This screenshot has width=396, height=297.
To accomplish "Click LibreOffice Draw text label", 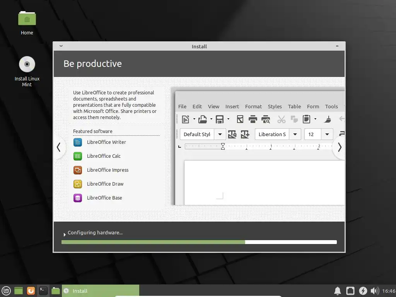I will click(x=105, y=184).
